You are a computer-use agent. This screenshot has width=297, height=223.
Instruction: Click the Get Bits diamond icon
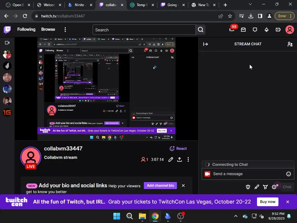(267, 30)
